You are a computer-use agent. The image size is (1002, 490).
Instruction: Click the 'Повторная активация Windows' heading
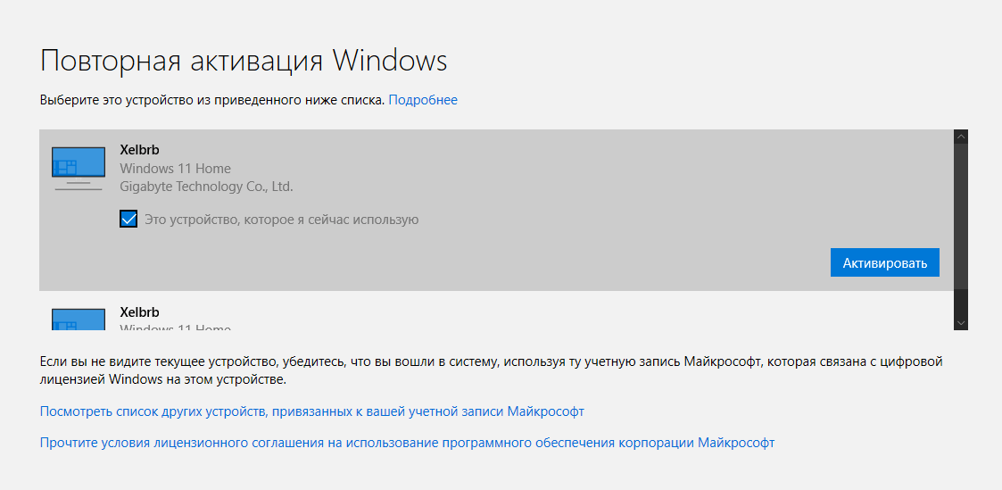[244, 61]
